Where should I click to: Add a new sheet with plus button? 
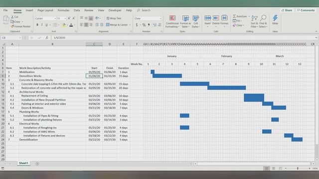[x=37, y=164]
